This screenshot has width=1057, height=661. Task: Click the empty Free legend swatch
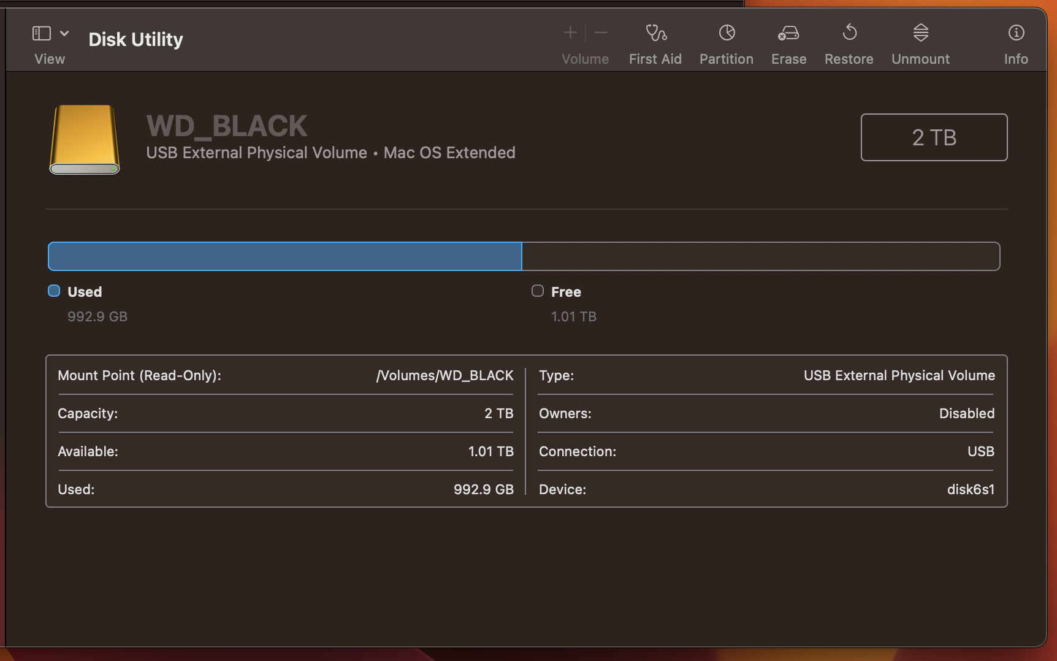(x=538, y=291)
